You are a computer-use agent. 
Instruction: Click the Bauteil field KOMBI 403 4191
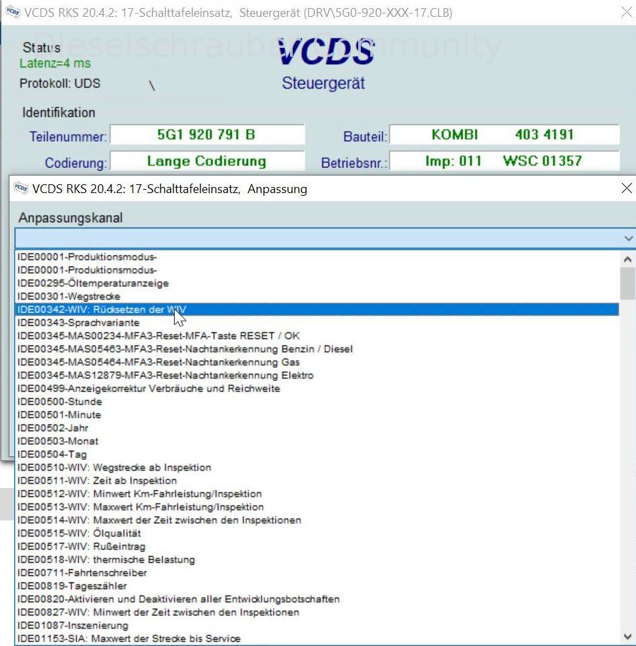tap(504, 135)
